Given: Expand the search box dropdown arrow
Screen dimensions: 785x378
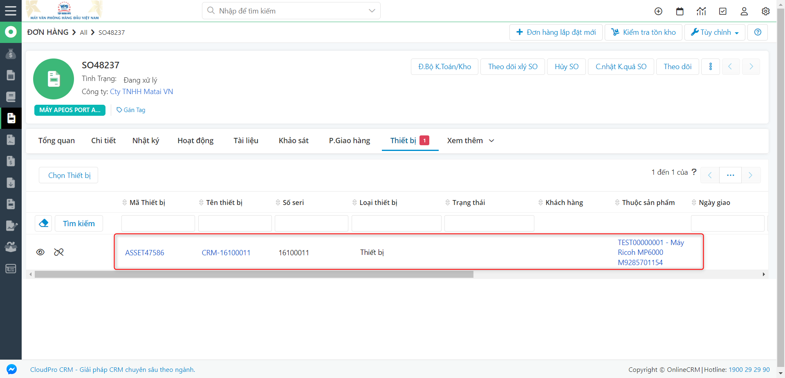Looking at the screenshot, I should (372, 11).
